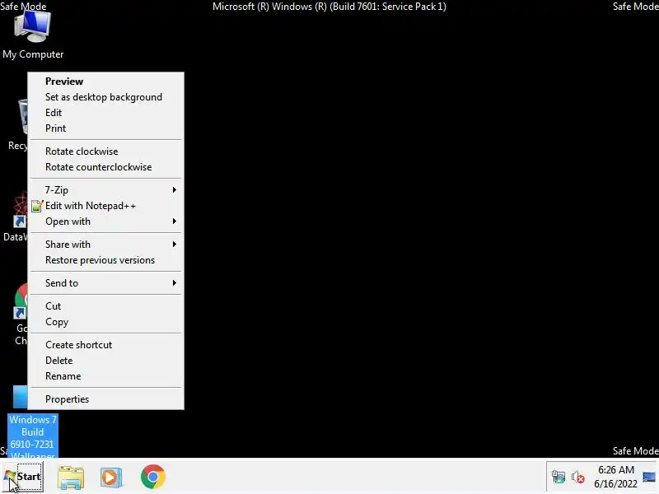Viewport: 659px width, 494px height.
Task: Expand the 7-Zip submenu arrow
Action: tap(174, 190)
